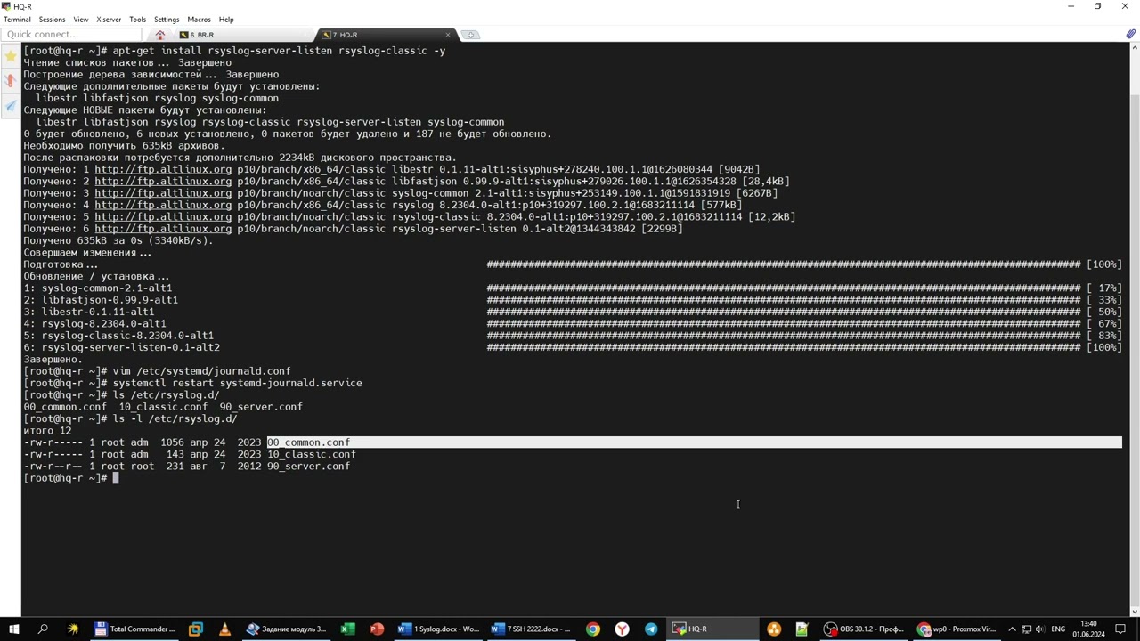Switch to 7 SSH 2222.docx Word window
1140x641 pixels.
click(x=531, y=629)
